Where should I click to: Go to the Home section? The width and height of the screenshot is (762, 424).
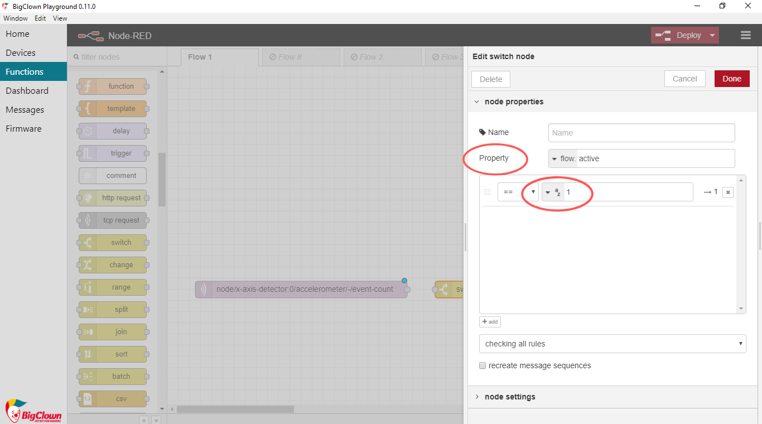tap(33, 34)
